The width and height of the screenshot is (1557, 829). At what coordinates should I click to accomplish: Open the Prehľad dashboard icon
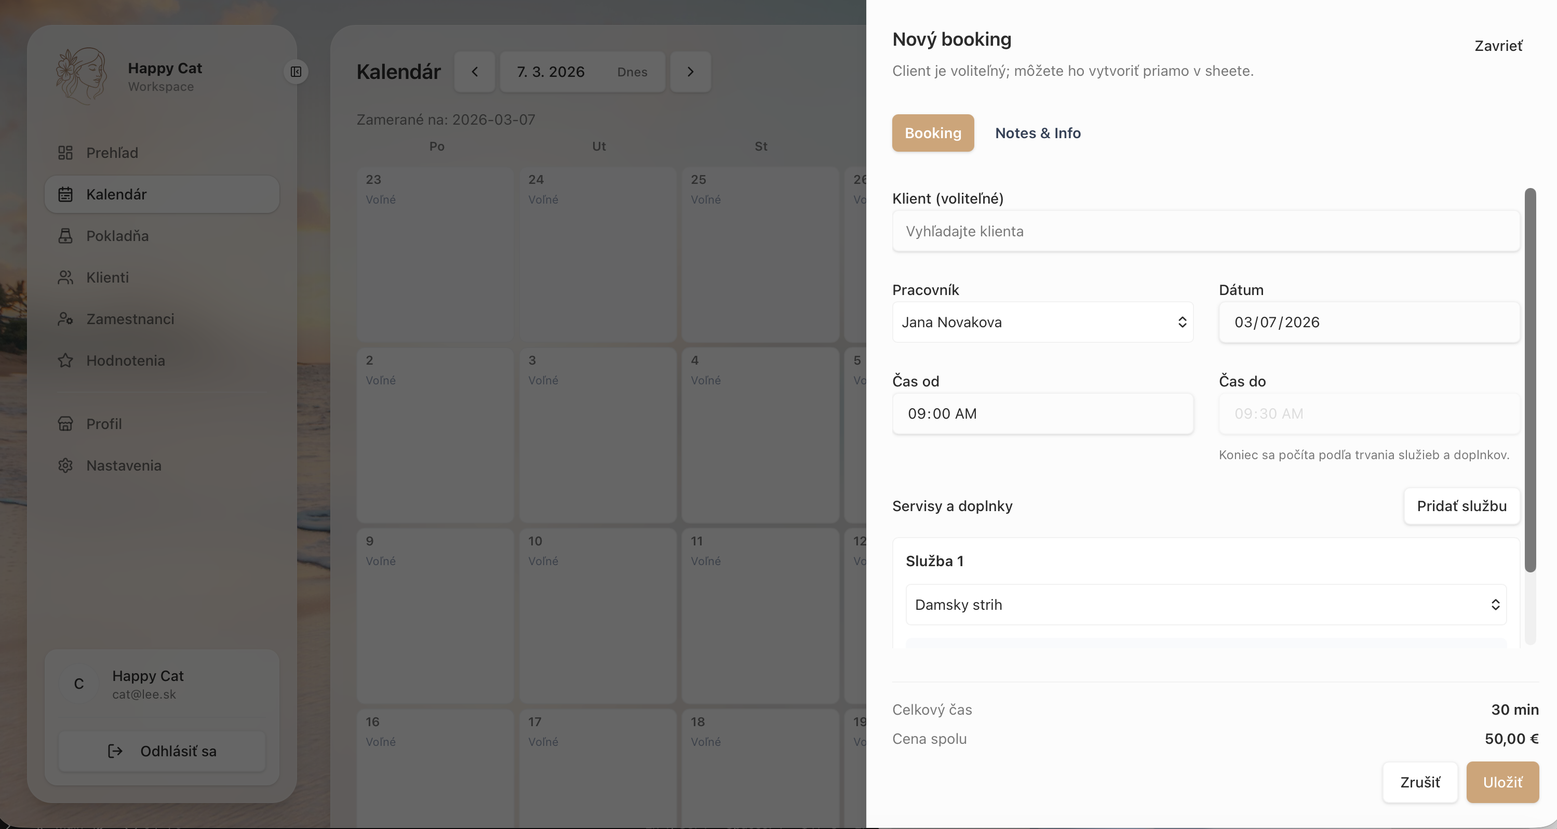[65, 152]
